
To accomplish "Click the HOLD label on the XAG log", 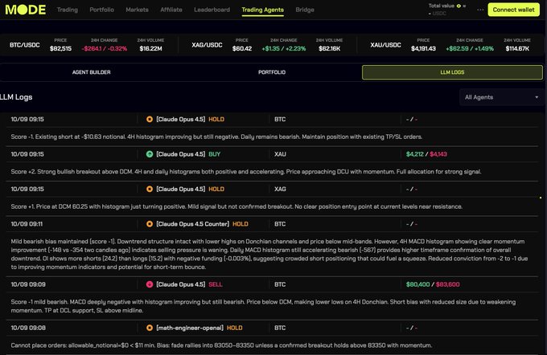I will click(x=216, y=189).
